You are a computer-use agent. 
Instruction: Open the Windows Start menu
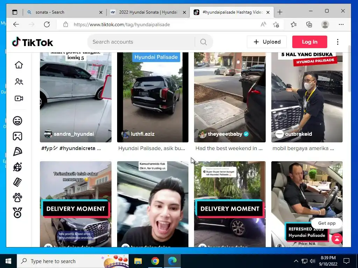(8, 261)
